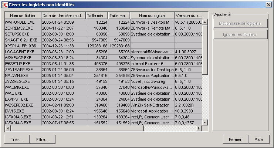Click the horizontal scrollbar thumb
Screen dimensions: 274x148
pyautogui.click(x=77, y=128)
